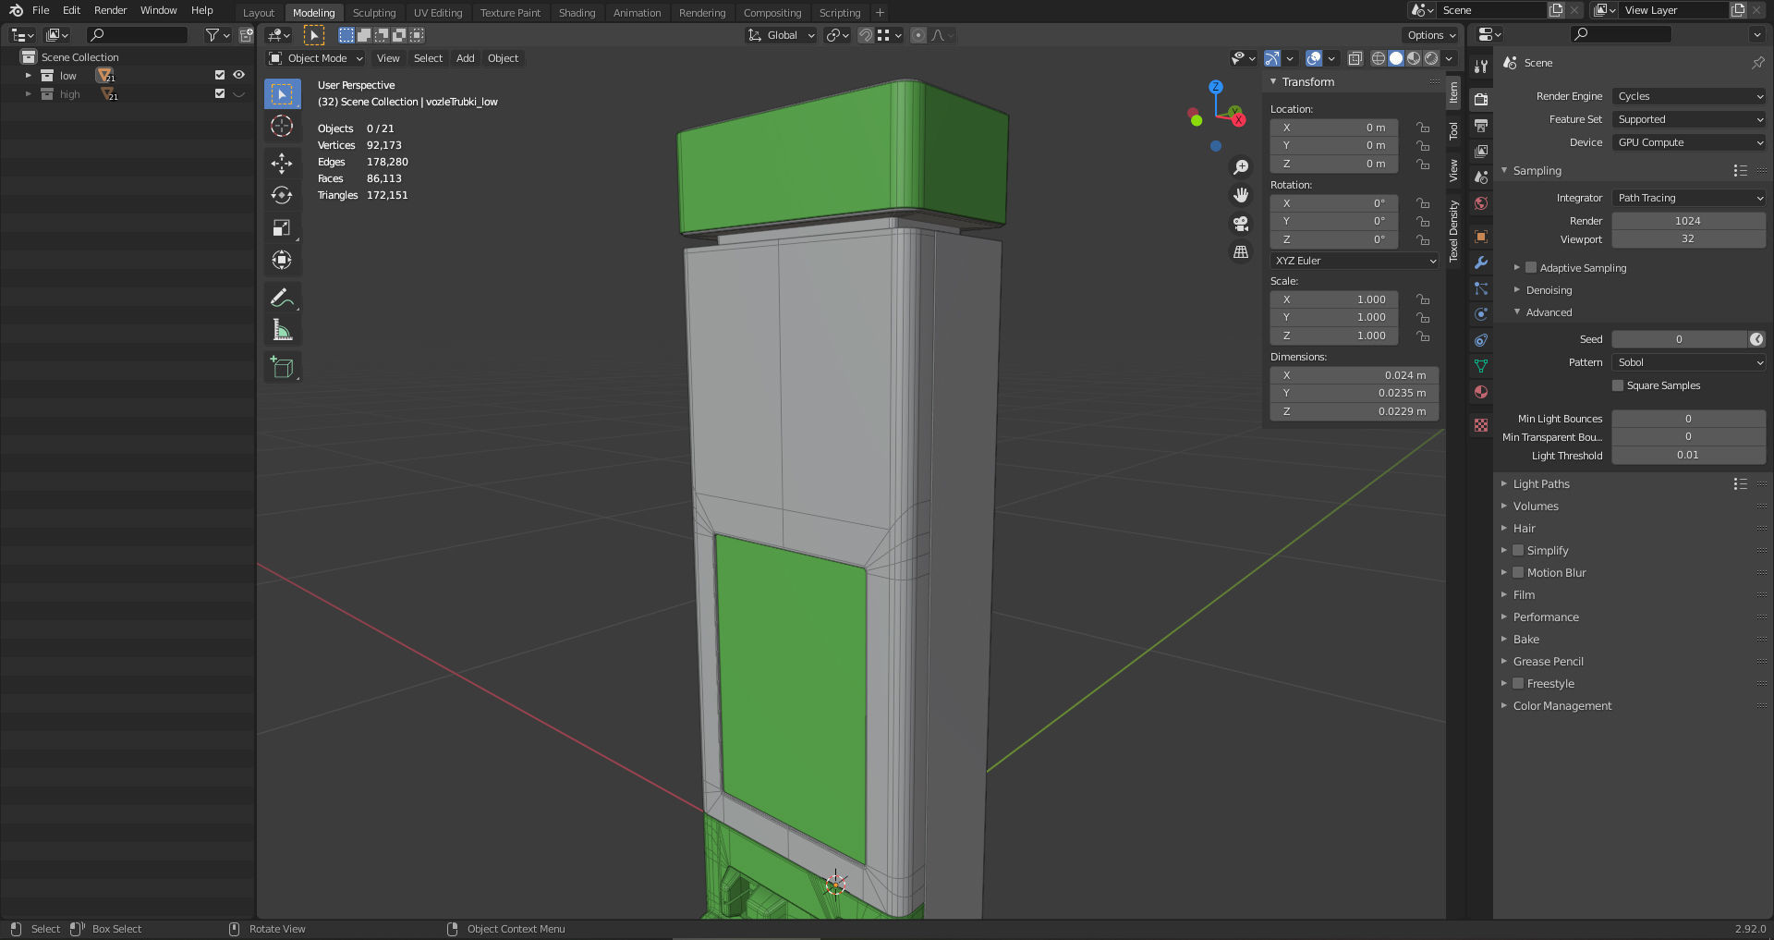
Task: Enable the Motion Blur checkbox
Action: [1518, 573]
